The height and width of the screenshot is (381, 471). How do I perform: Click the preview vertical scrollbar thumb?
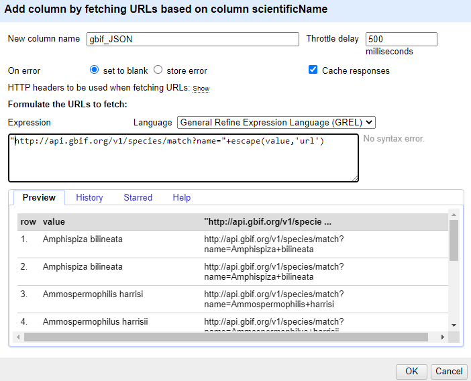[x=454, y=241]
